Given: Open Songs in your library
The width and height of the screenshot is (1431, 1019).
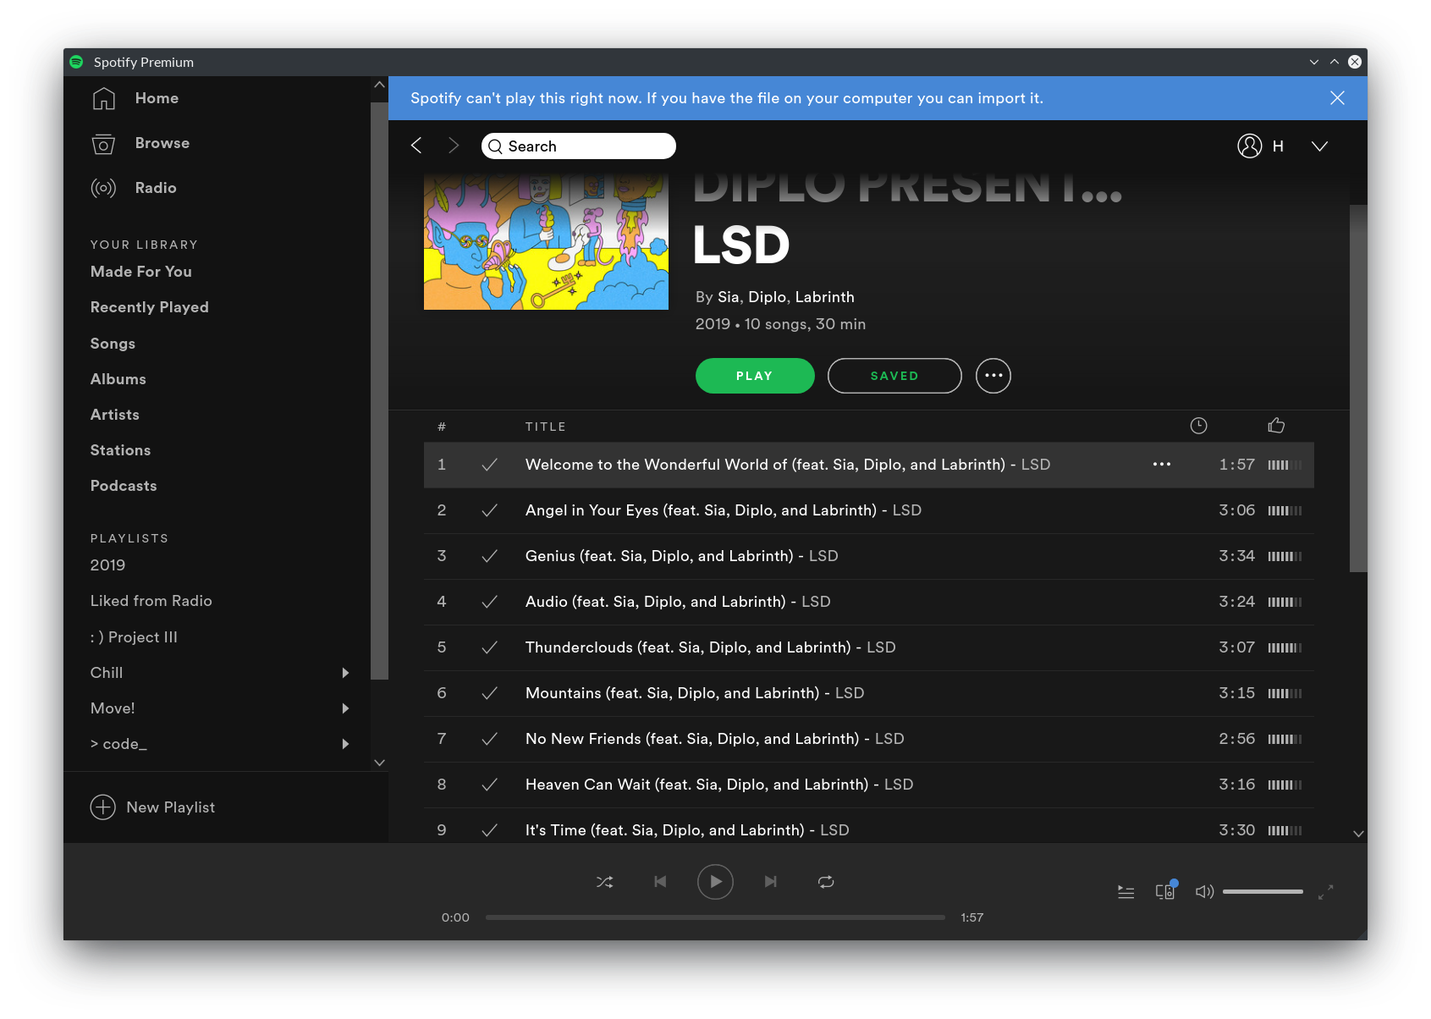Looking at the screenshot, I should (x=113, y=344).
